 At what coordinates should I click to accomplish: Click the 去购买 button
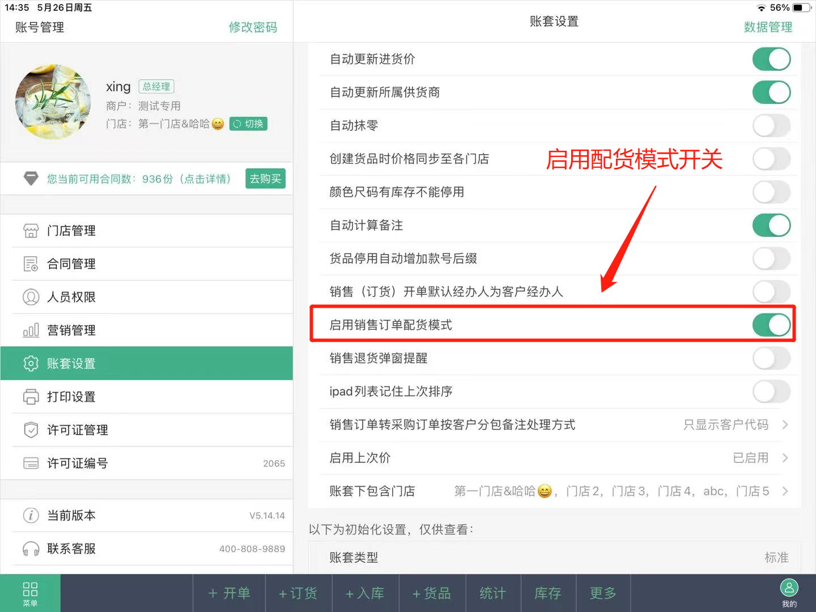tap(265, 178)
